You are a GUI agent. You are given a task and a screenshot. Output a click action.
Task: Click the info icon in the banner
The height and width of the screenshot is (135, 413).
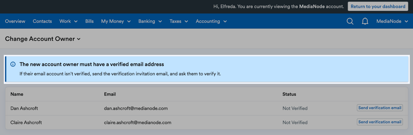coord(13,64)
